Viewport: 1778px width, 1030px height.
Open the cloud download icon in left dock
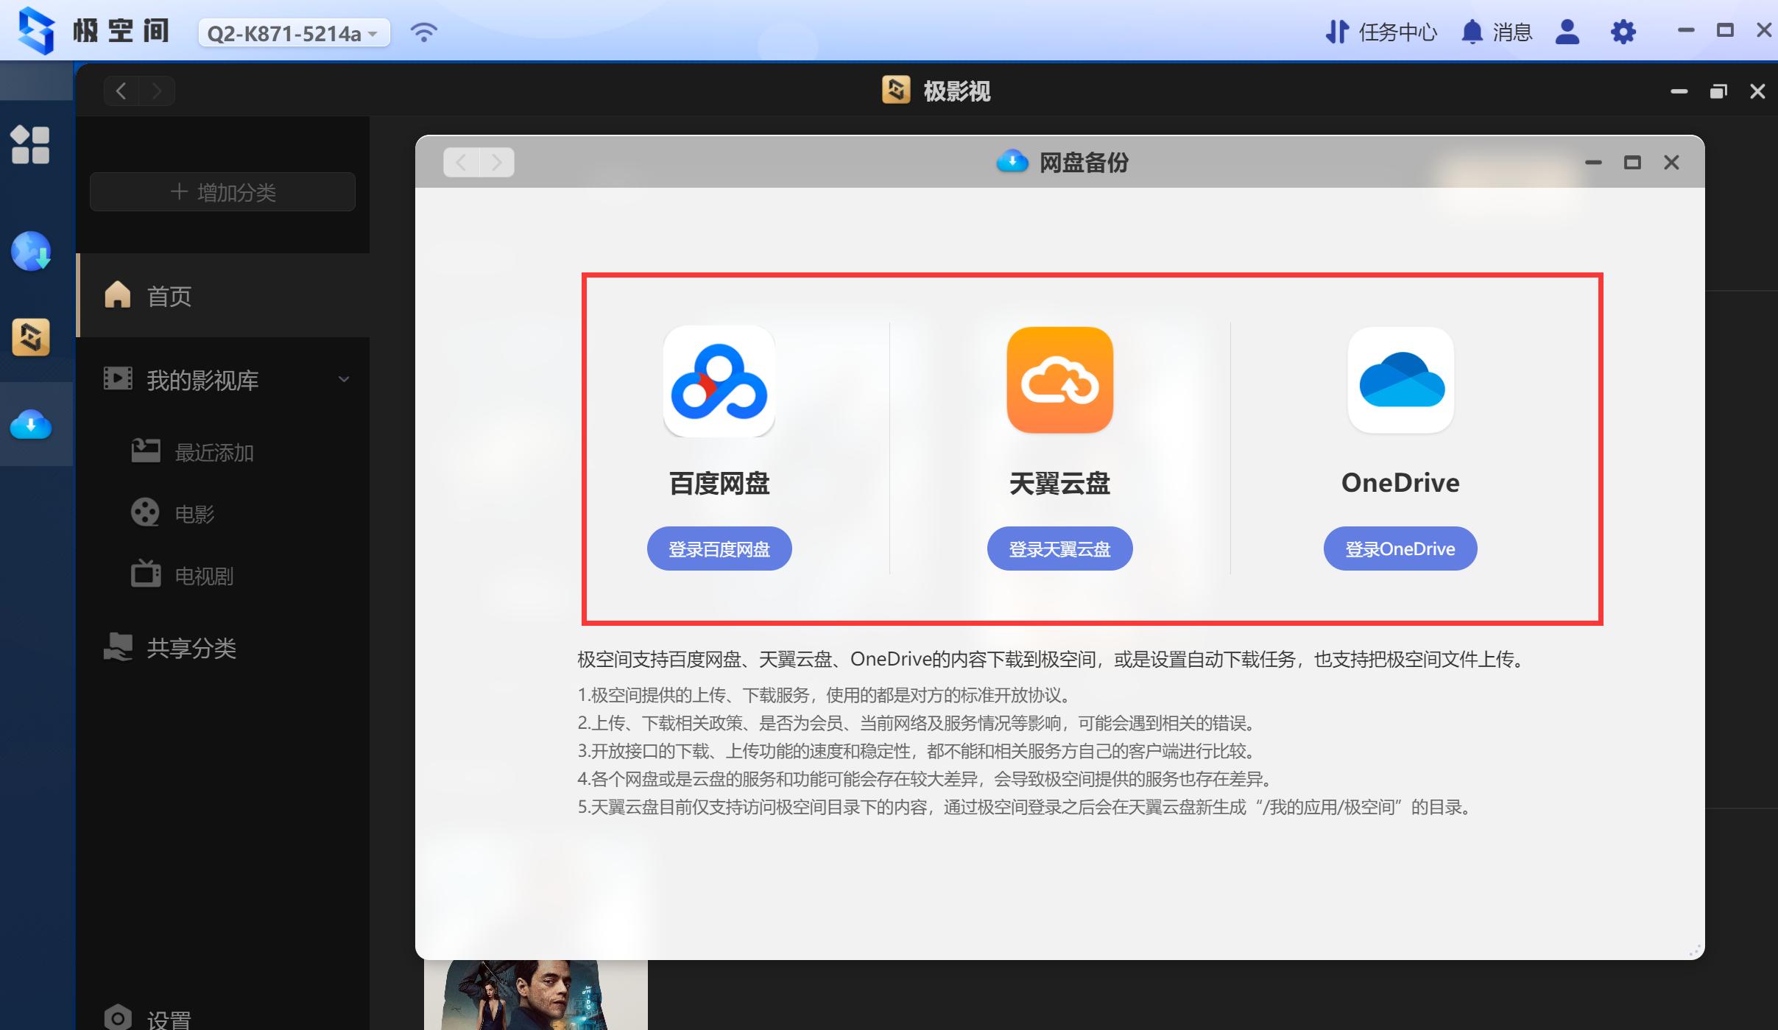tap(30, 424)
